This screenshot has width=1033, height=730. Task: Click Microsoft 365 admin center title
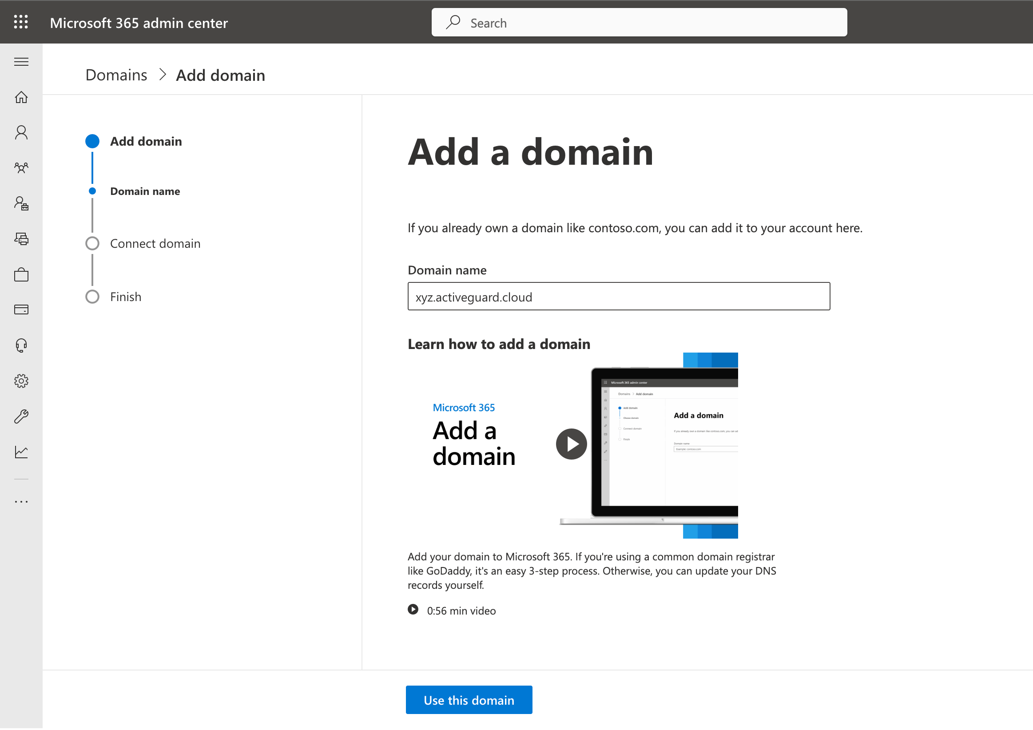click(139, 23)
